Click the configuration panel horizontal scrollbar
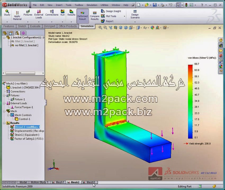This screenshot has width=225, height=190. point(20,73)
